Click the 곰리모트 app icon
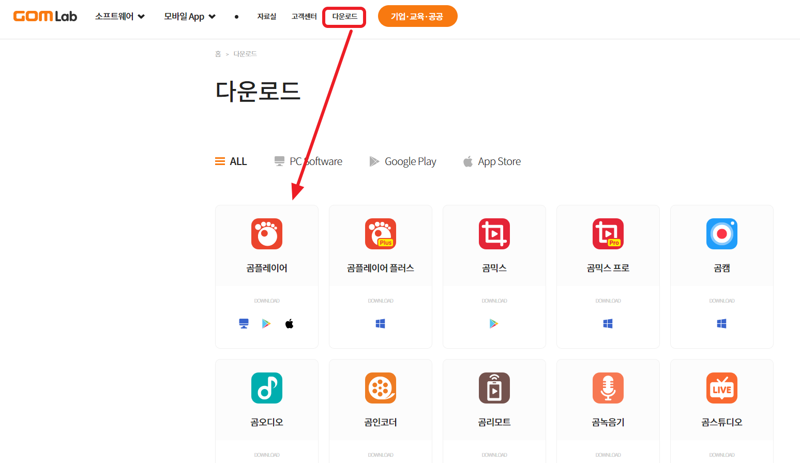The height and width of the screenshot is (463, 800). [x=494, y=388]
